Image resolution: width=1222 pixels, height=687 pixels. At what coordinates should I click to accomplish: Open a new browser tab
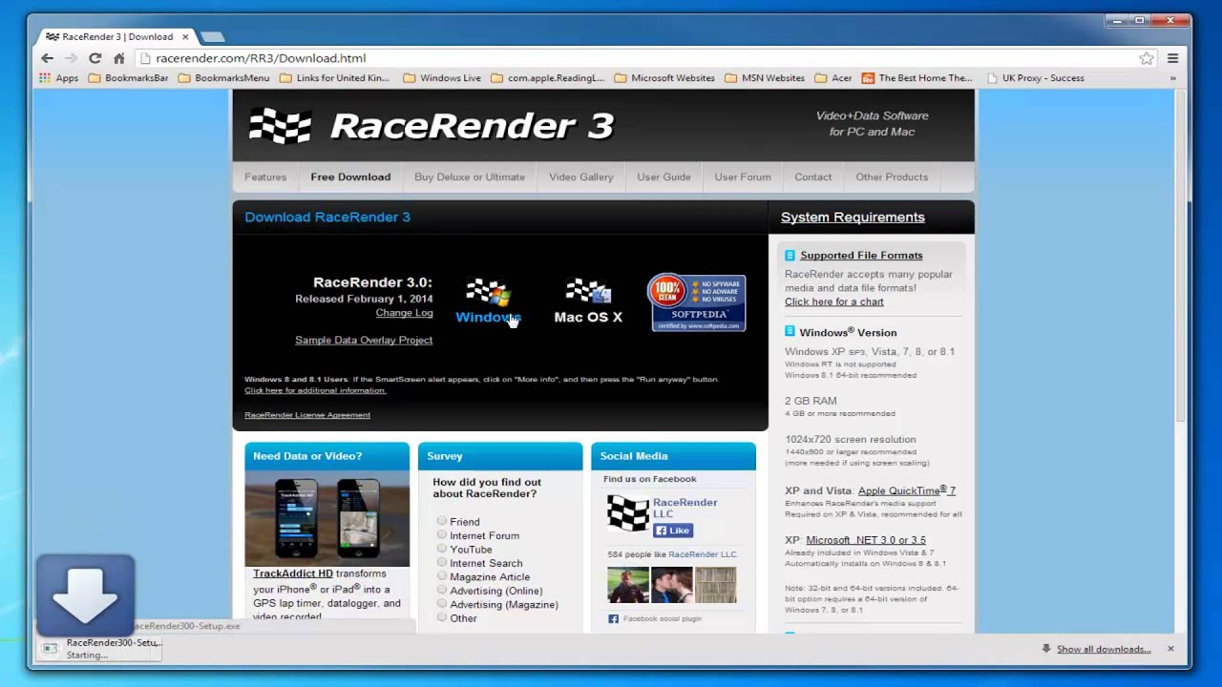tap(212, 37)
